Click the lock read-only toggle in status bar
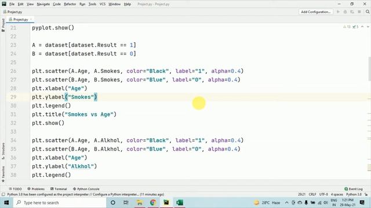The height and width of the screenshot is (208, 371). [x=366, y=195]
